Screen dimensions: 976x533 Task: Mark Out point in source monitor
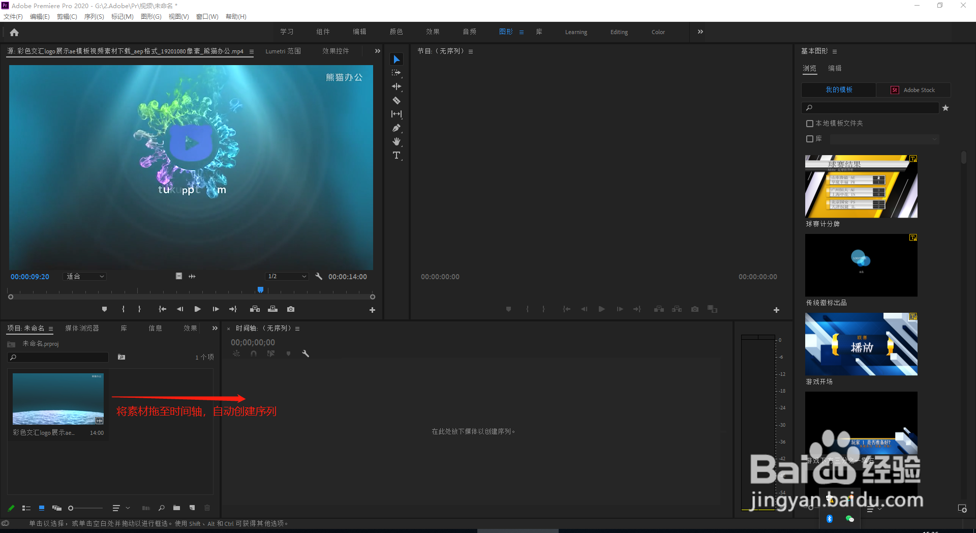pyautogui.click(x=139, y=309)
